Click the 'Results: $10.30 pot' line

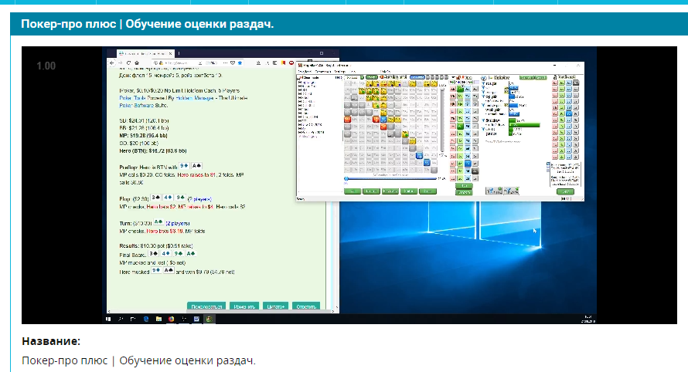155,245
